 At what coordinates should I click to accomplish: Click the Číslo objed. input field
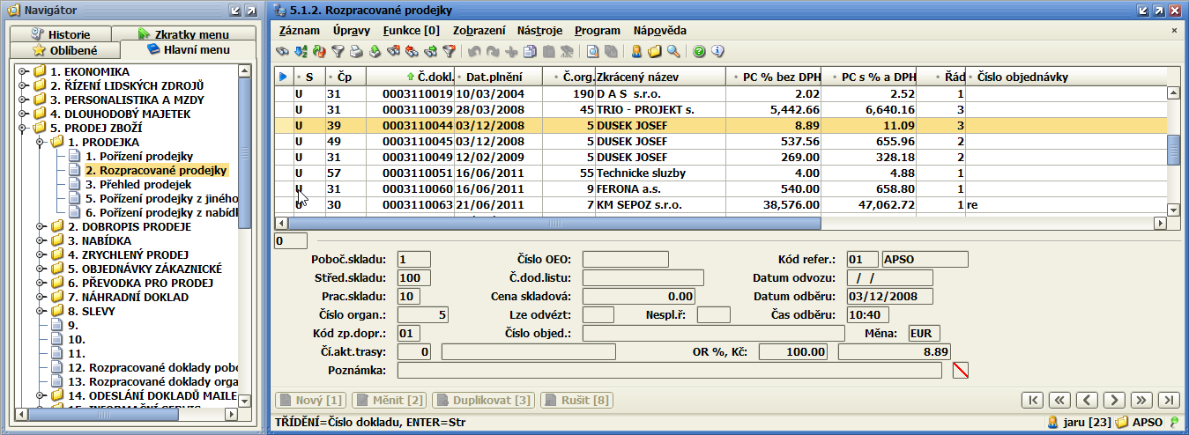713,334
